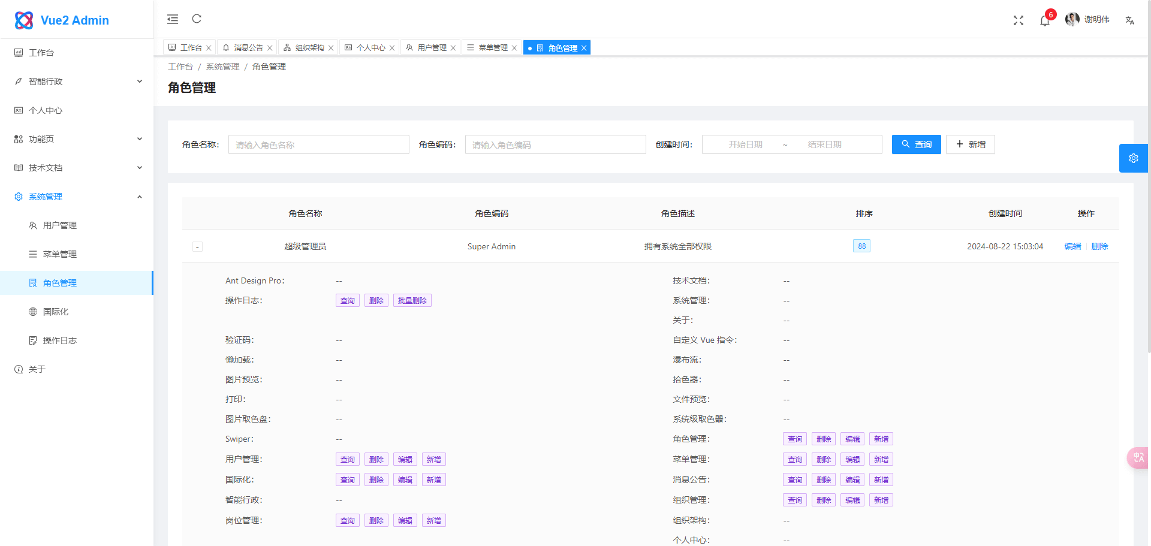
Task: Open 操作日志 in the sidebar submenu
Action: (x=77, y=340)
